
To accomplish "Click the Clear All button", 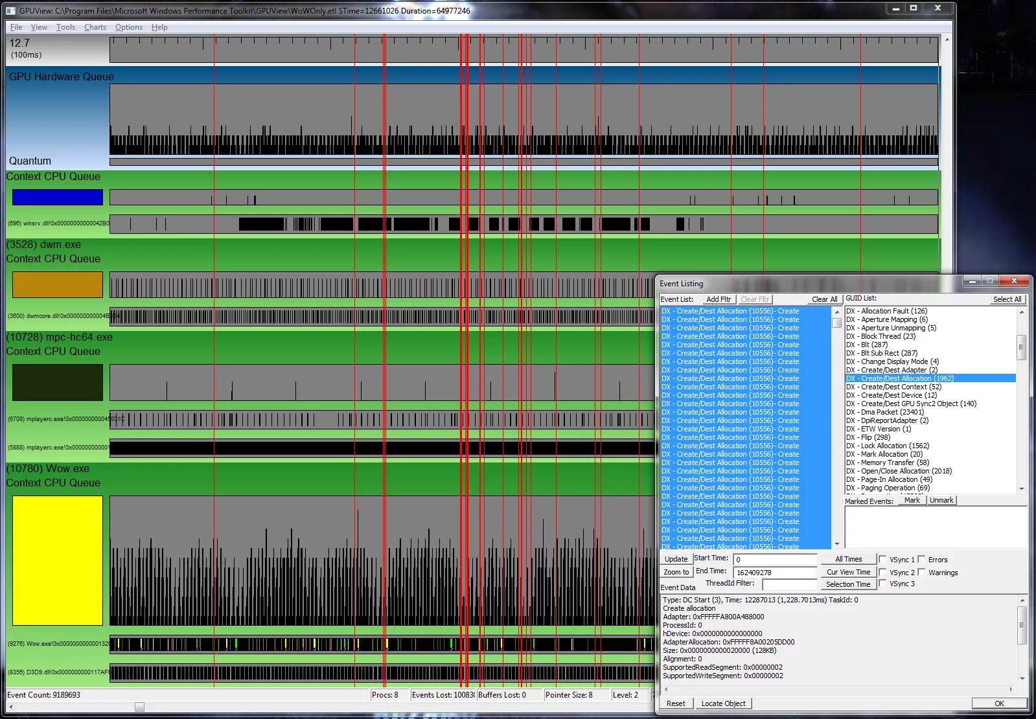I will click(x=824, y=299).
